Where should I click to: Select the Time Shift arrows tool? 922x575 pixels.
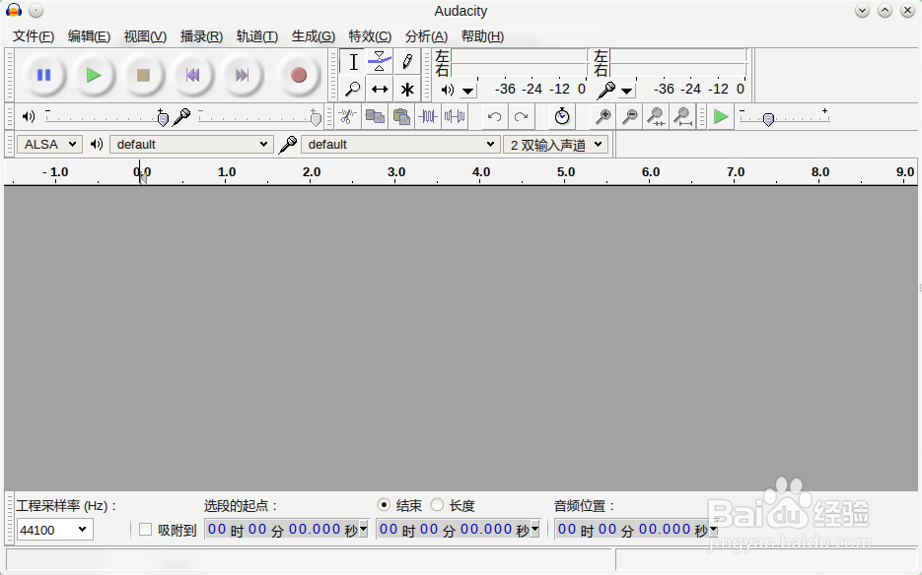pos(380,90)
